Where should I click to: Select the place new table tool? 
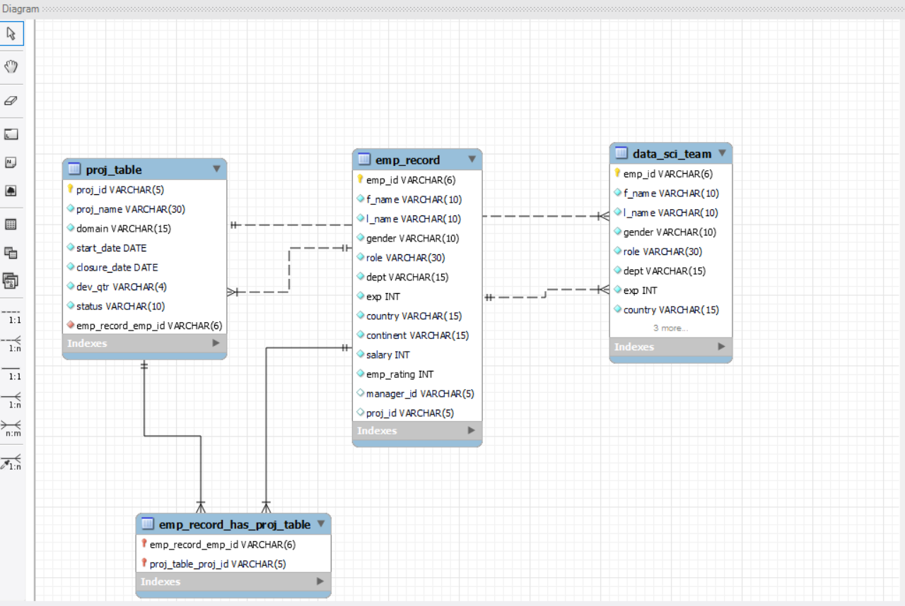click(x=12, y=224)
